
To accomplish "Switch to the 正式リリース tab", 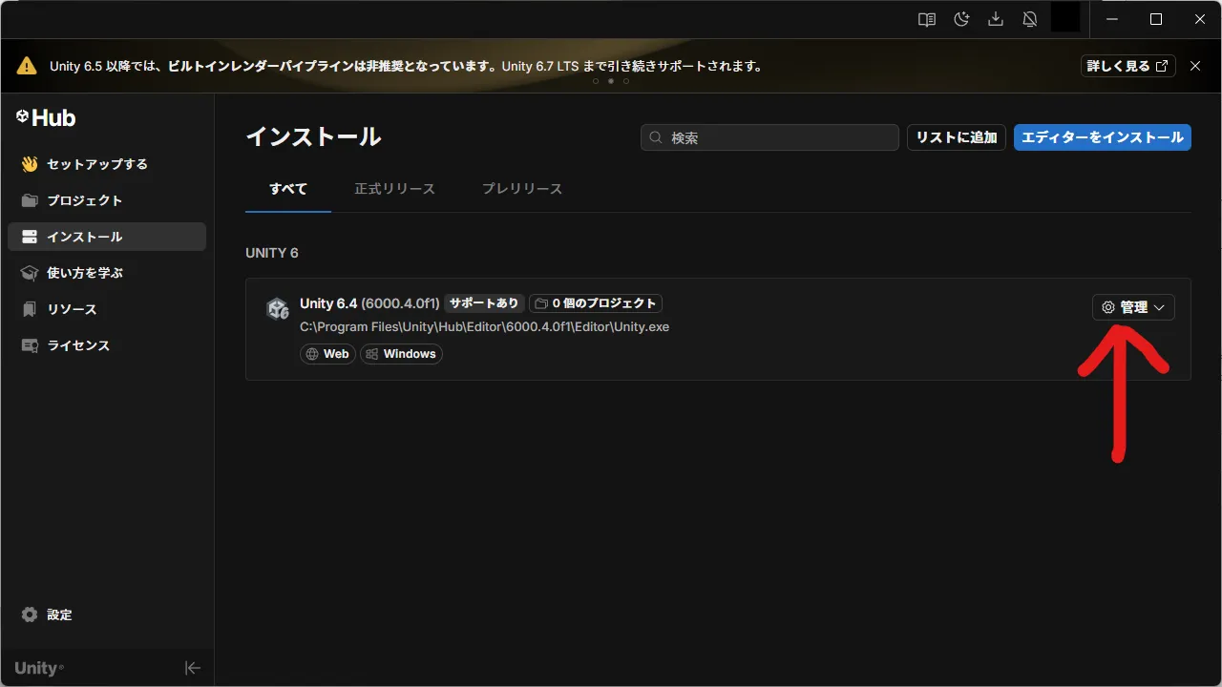I will click(394, 188).
